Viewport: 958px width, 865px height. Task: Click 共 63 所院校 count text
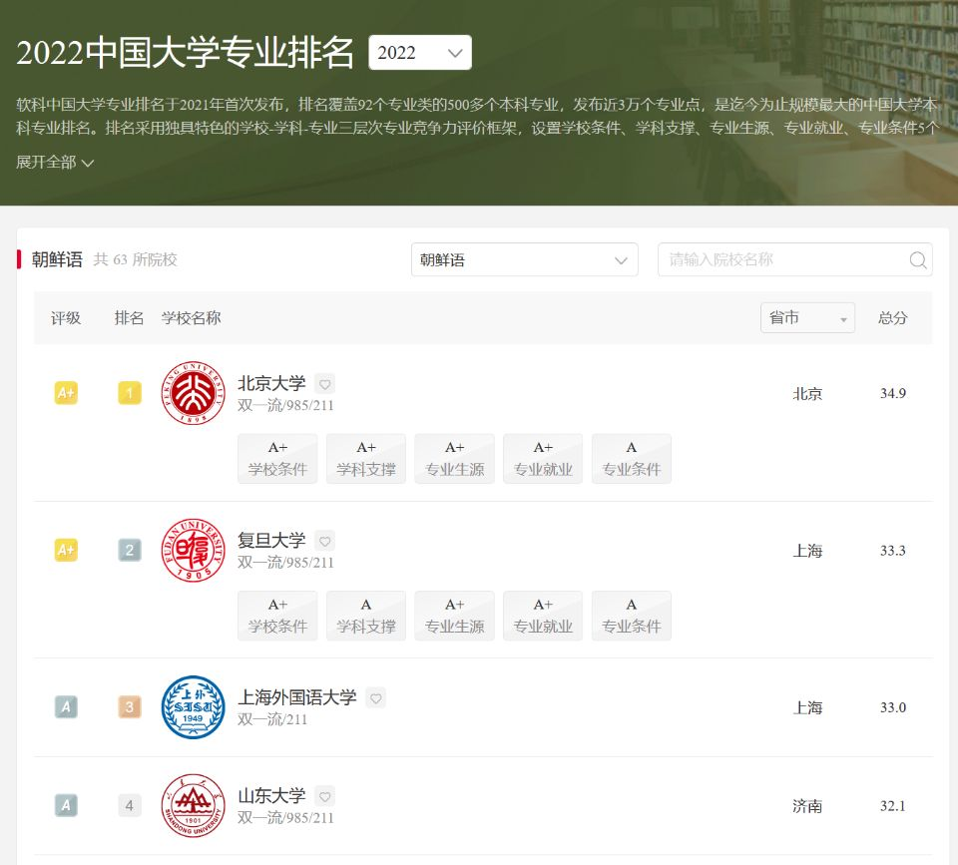click(x=135, y=259)
